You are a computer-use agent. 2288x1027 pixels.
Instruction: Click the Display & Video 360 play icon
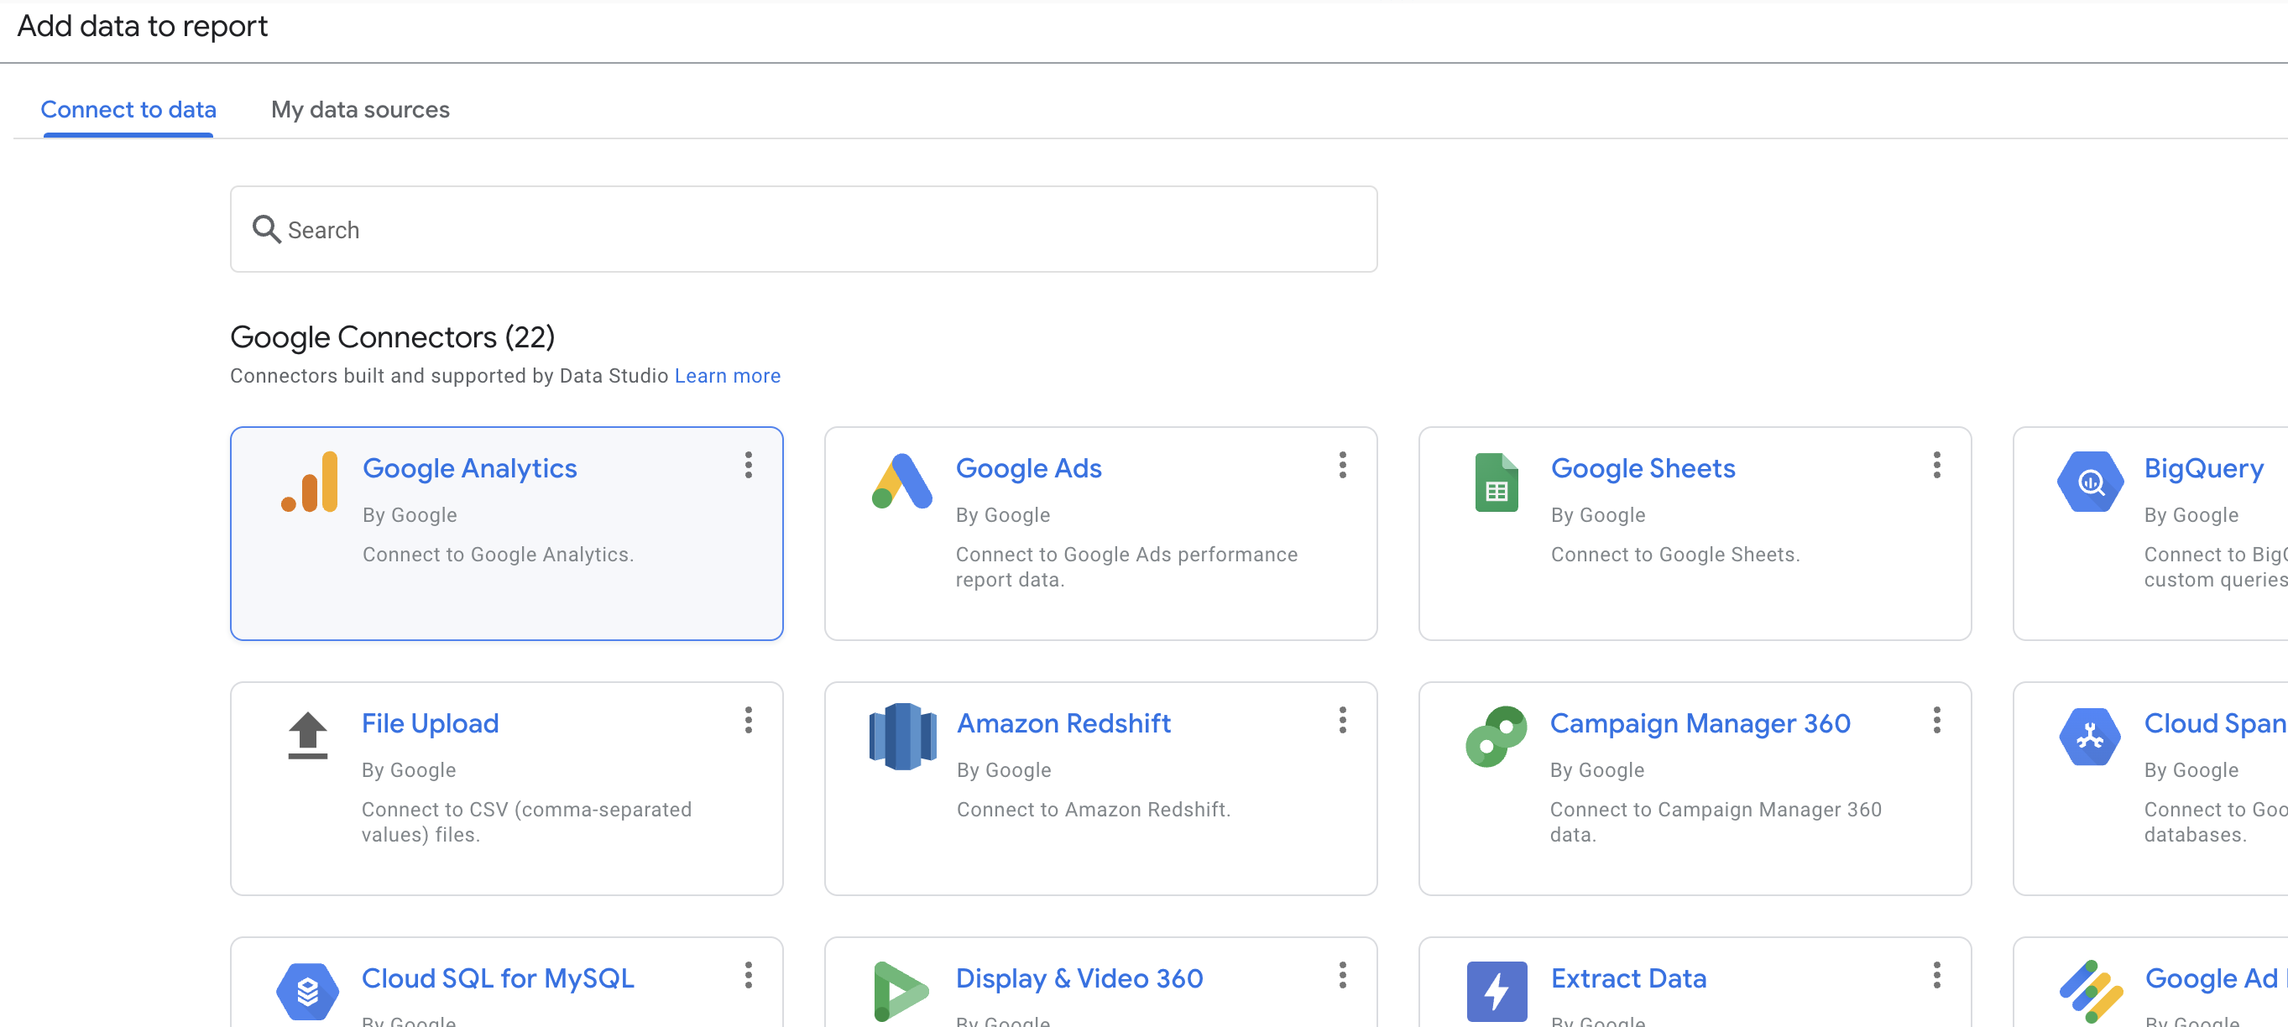tap(901, 992)
